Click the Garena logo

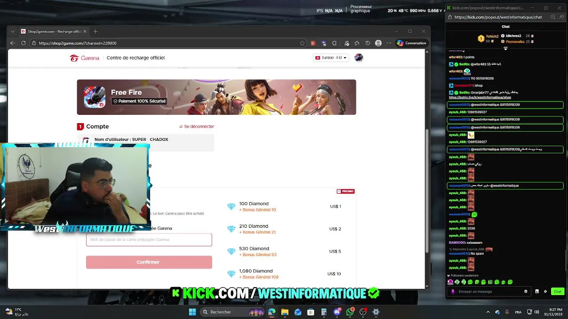[85, 58]
